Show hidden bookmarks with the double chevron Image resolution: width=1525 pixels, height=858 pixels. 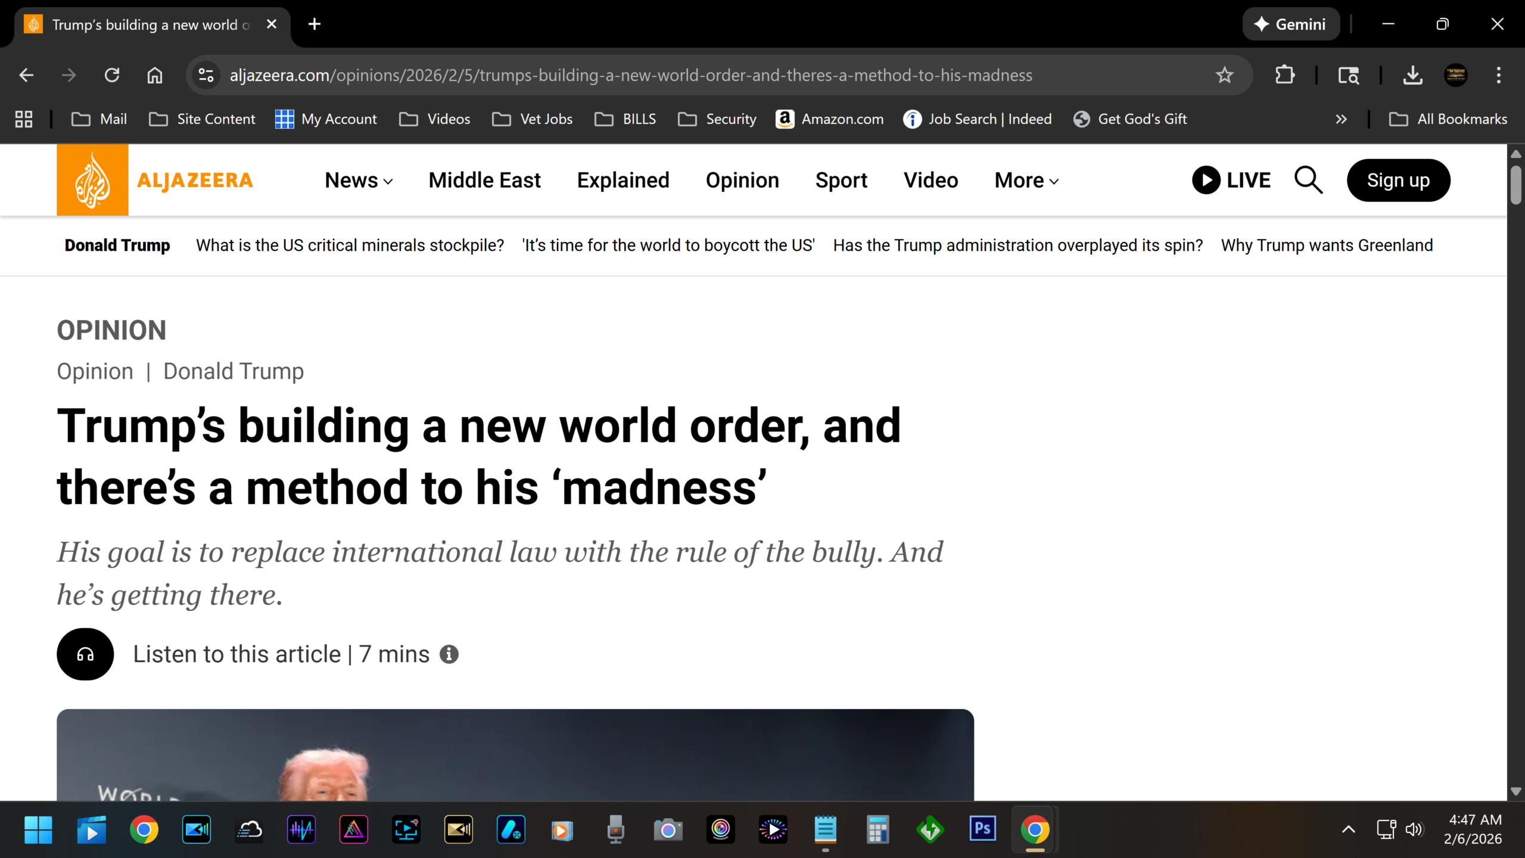(x=1341, y=119)
